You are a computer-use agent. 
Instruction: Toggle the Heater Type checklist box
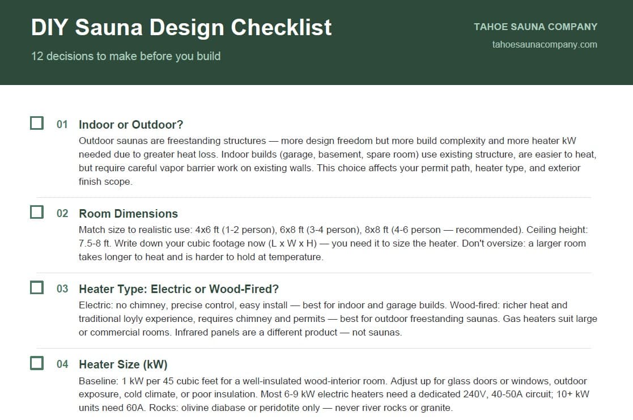click(37, 287)
